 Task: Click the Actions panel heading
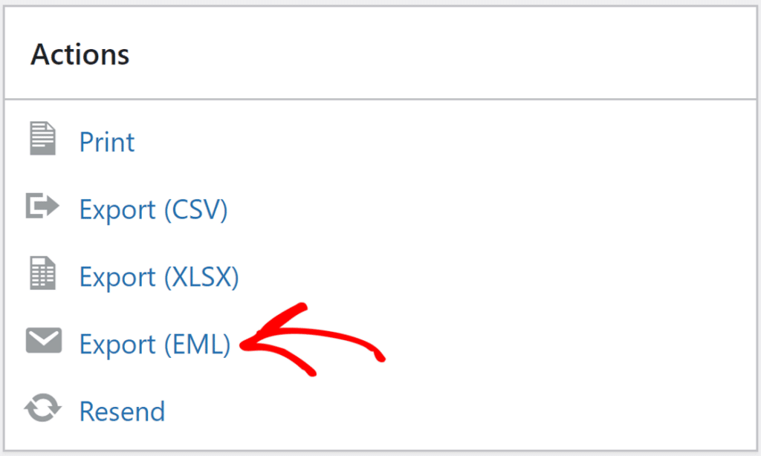[80, 55]
